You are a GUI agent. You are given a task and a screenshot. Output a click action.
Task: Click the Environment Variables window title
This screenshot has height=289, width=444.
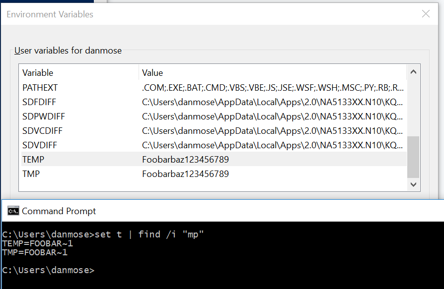click(x=50, y=14)
